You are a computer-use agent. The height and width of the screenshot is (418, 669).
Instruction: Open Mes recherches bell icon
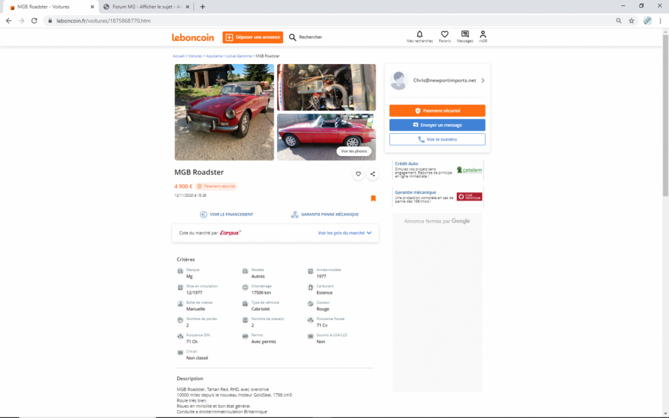419,34
